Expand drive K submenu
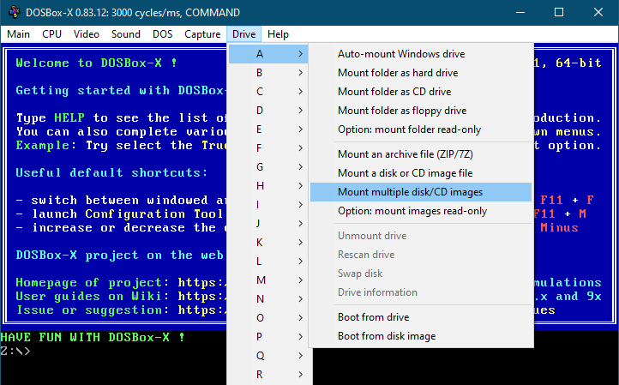 tap(268, 243)
